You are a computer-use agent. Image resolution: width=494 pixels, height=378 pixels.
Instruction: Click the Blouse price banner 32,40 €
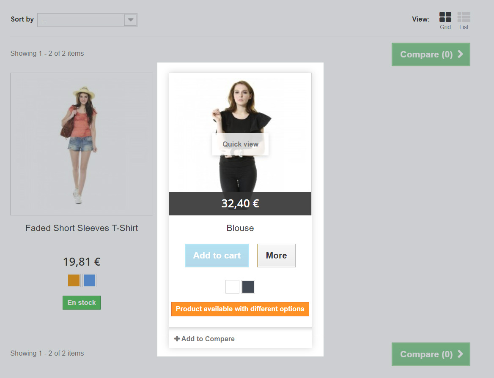tap(240, 204)
